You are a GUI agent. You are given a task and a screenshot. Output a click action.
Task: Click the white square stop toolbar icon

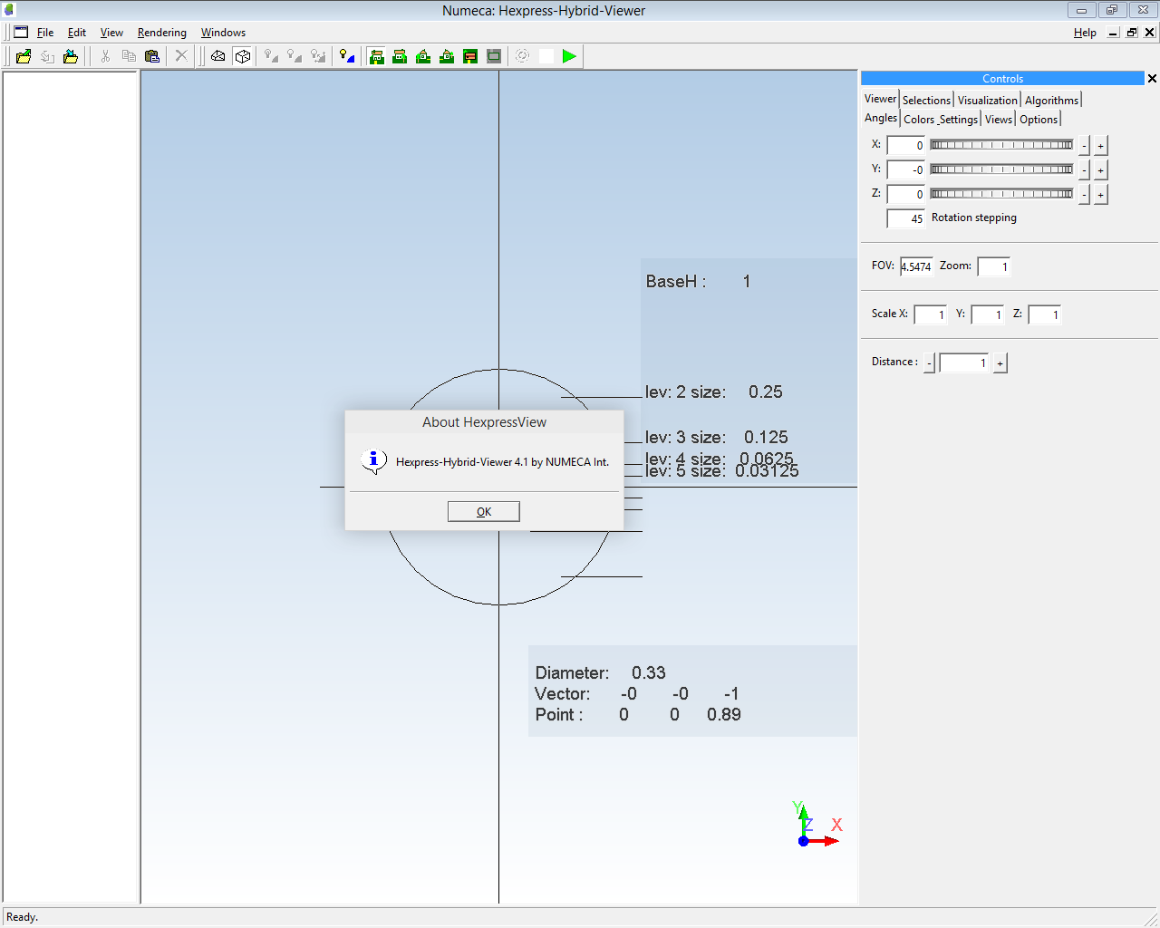pos(546,56)
